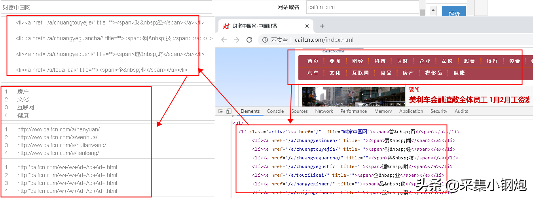Screen dimensions: 533x198
Task: Select the /a/chuangtouyejie/ li node in DevTools
Action: click(353, 149)
